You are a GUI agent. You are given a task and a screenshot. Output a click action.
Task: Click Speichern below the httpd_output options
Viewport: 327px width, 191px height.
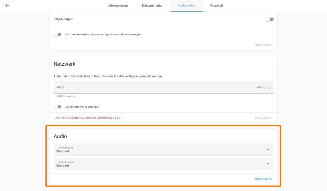point(263,45)
